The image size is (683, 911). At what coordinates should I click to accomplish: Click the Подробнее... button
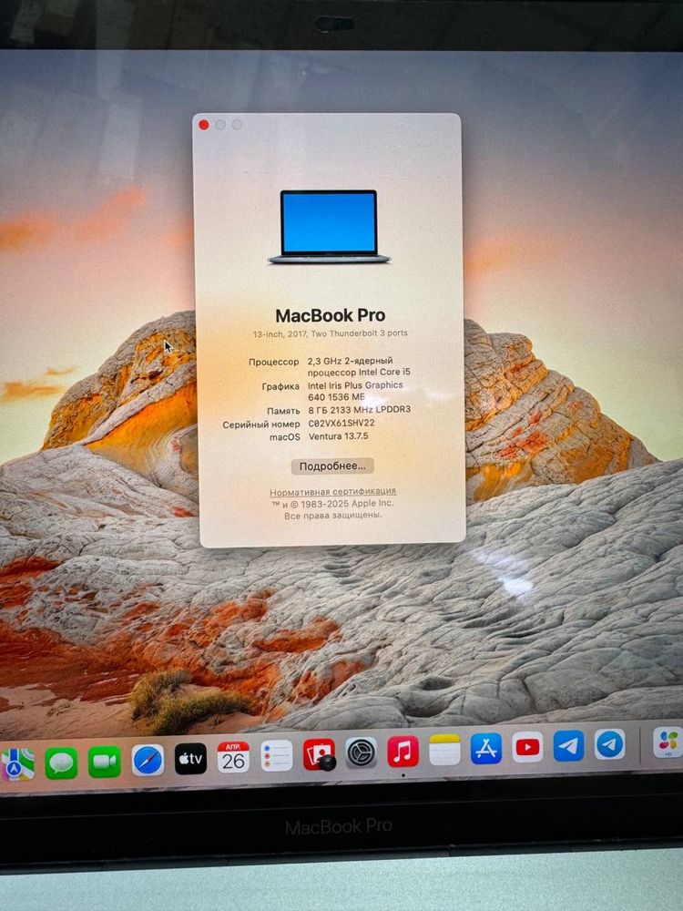pyautogui.click(x=332, y=466)
